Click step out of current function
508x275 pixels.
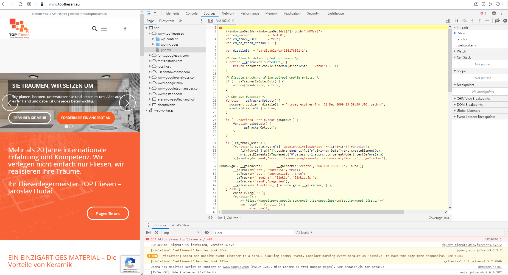[480, 21]
